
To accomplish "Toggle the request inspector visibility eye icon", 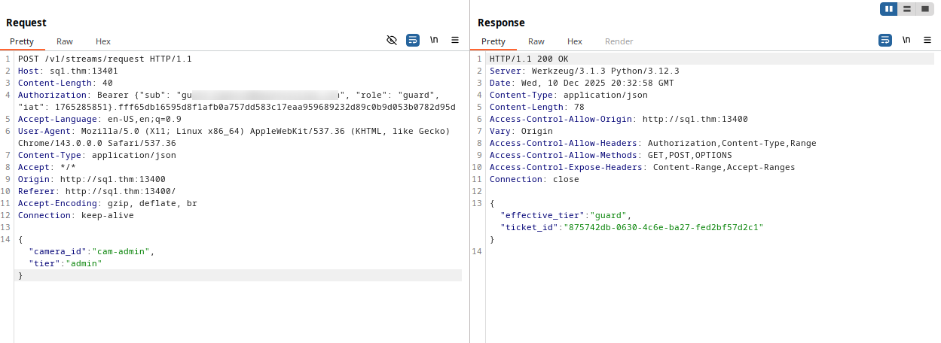I will pos(392,41).
